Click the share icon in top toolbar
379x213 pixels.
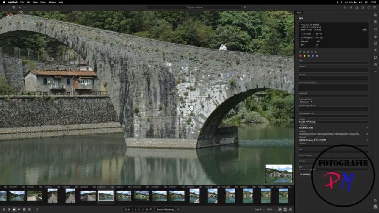pos(357,8)
